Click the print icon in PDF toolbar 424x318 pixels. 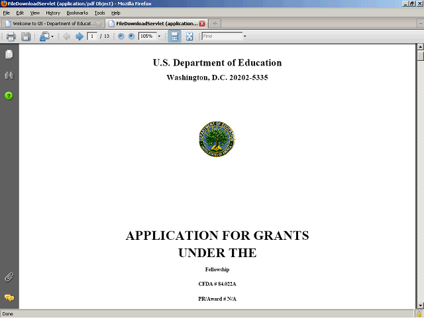[x=11, y=36]
